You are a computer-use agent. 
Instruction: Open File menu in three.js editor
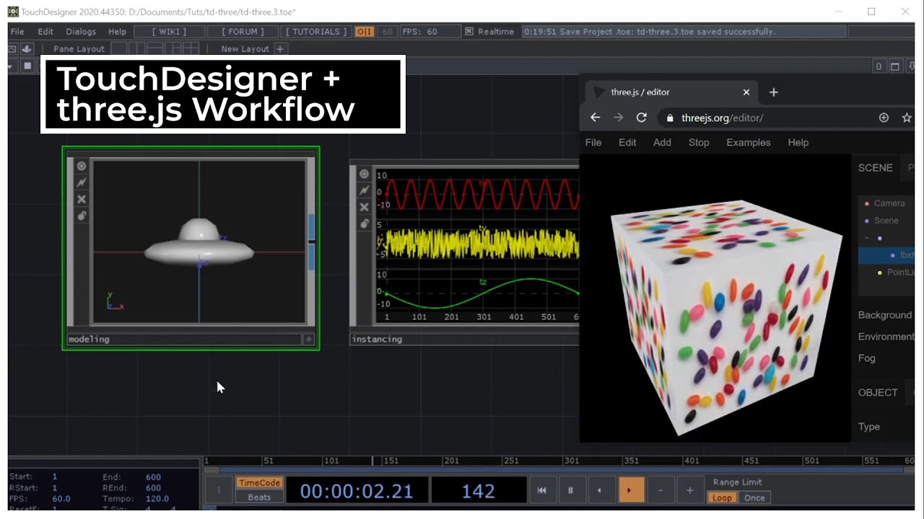tap(593, 142)
